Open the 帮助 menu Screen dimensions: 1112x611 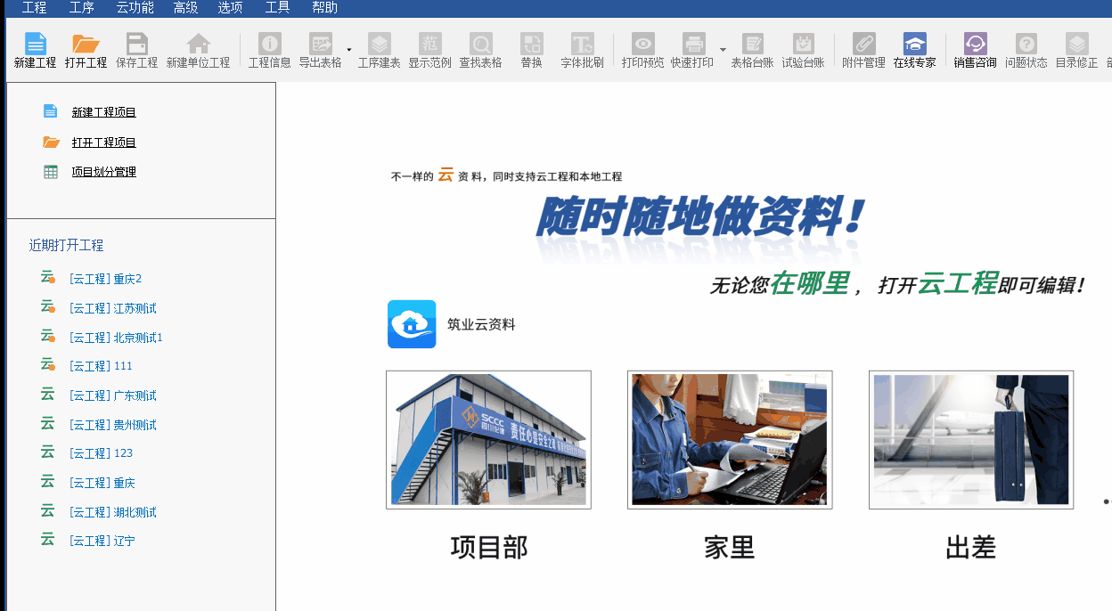tap(324, 8)
